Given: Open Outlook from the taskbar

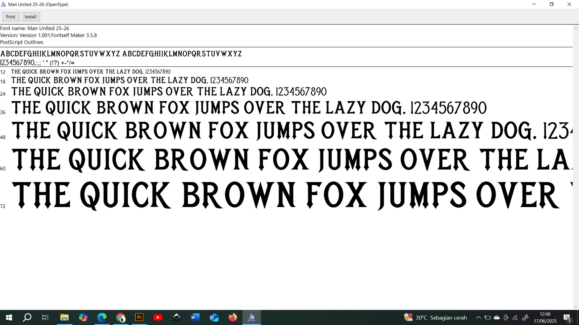Looking at the screenshot, I should 214,317.
